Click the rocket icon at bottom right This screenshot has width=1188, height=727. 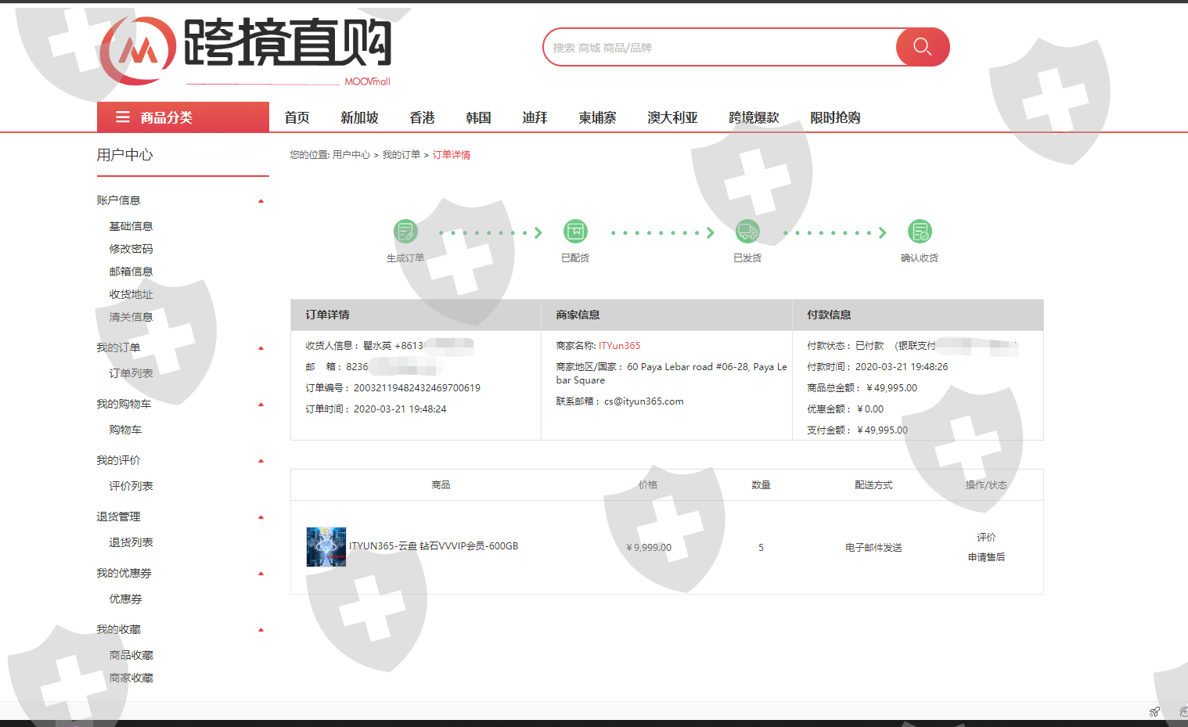click(1154, 711)
